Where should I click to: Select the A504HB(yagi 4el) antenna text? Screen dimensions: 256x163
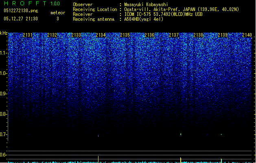coord(144,19)
